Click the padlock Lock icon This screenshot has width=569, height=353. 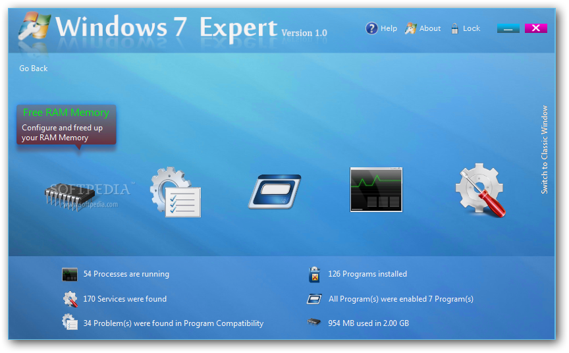point(454,28)
